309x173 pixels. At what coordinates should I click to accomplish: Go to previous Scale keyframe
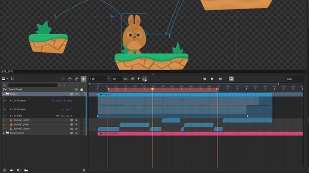tap(11, 116)
